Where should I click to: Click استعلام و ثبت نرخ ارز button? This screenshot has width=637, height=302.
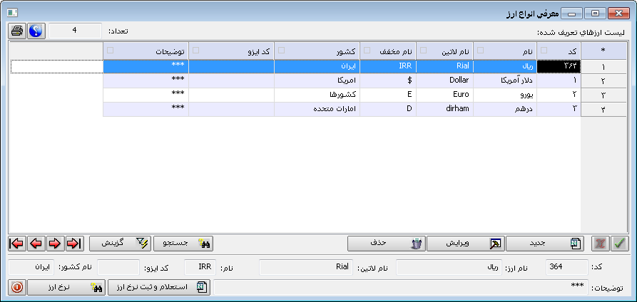[x=159, y=287]
